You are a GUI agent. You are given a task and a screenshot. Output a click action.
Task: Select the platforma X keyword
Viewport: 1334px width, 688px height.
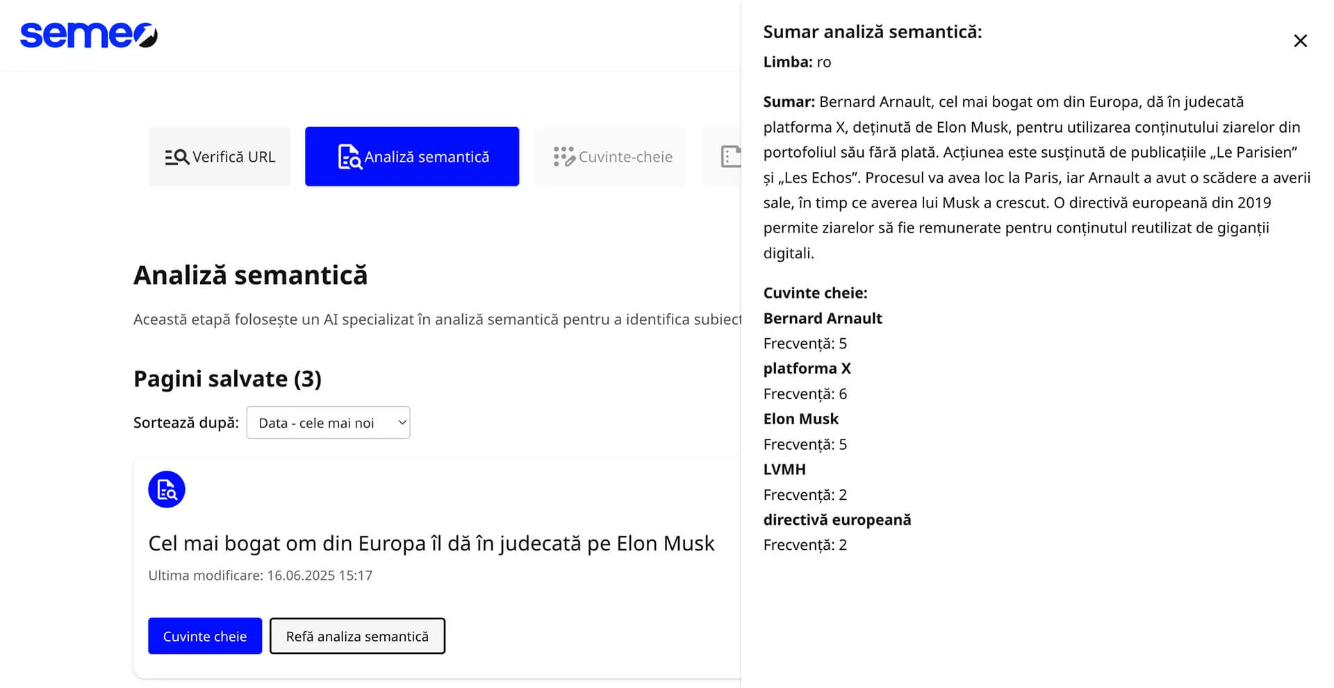807,369
